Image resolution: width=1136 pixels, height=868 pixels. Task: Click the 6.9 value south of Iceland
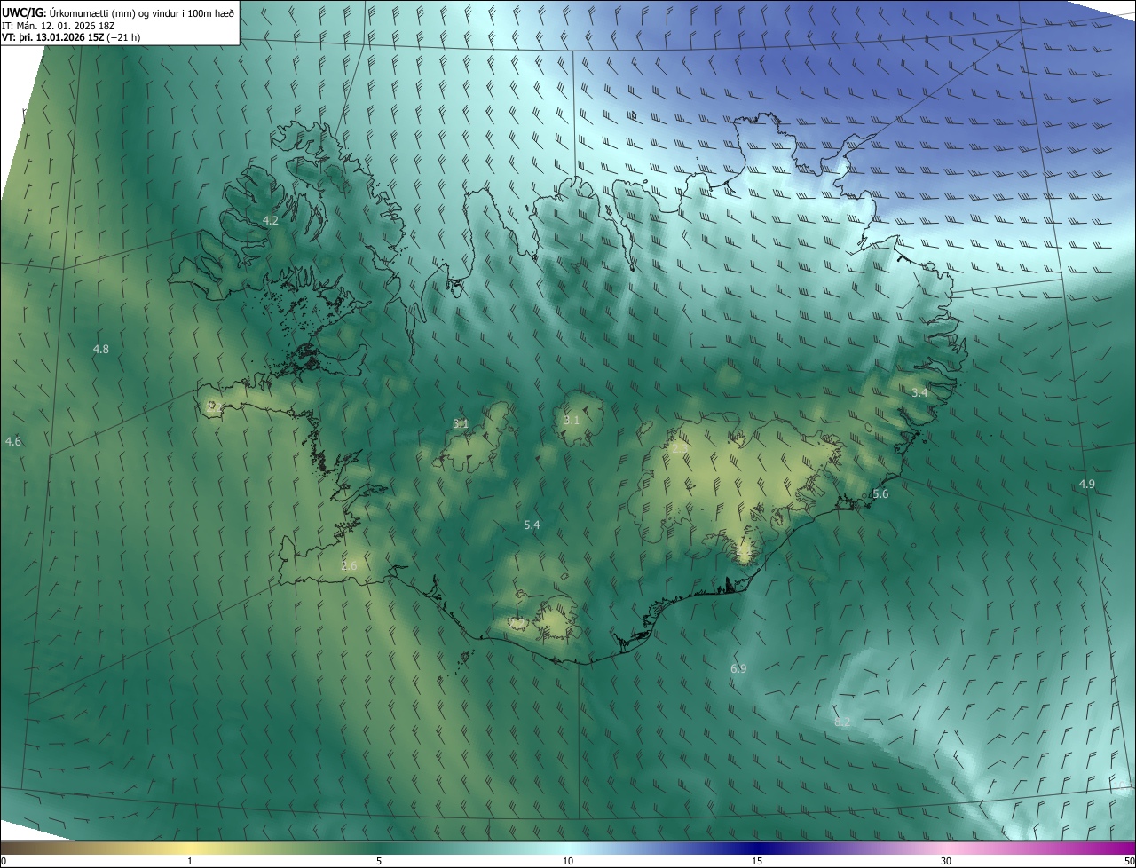(738, 668)
